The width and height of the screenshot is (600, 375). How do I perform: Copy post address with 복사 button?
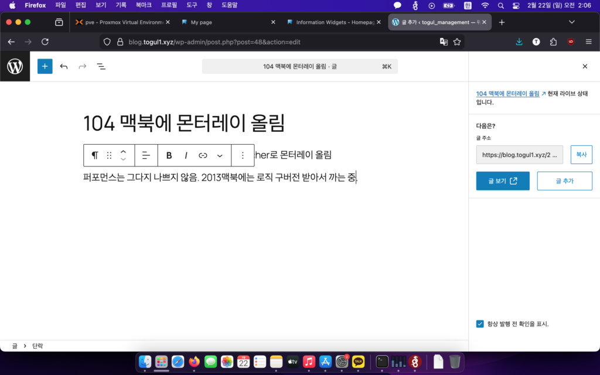click(581, 155)
